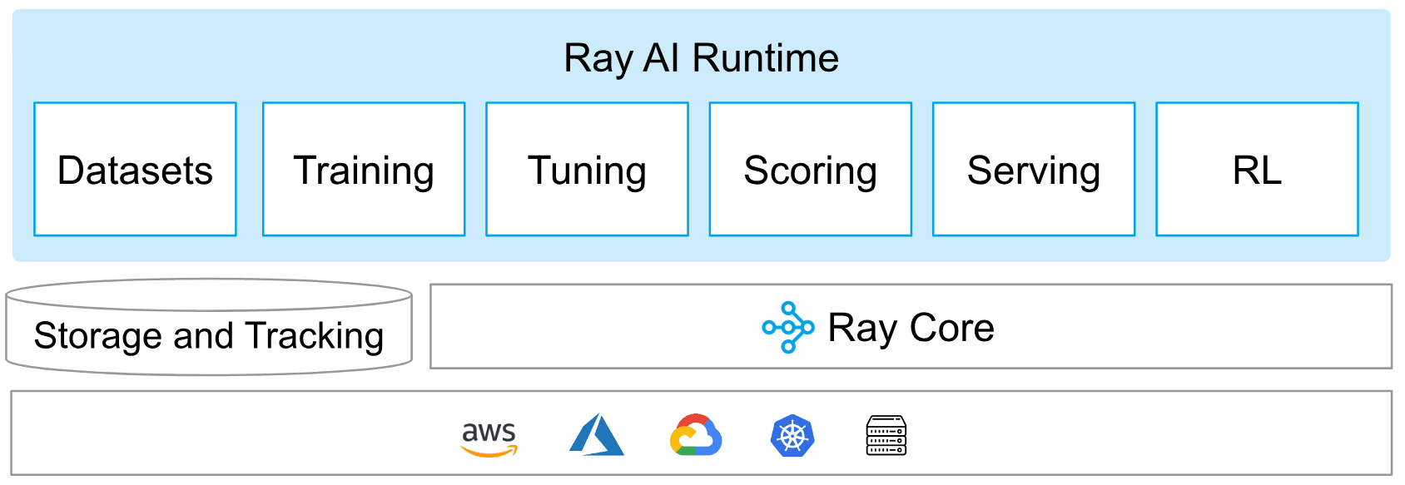Click the Ray logo beside Ray Core
Viewport: 1405px width, 485px height.
[x=788, y=327]
